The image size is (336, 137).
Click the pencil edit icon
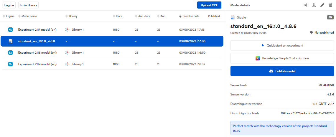coord(322,5)
